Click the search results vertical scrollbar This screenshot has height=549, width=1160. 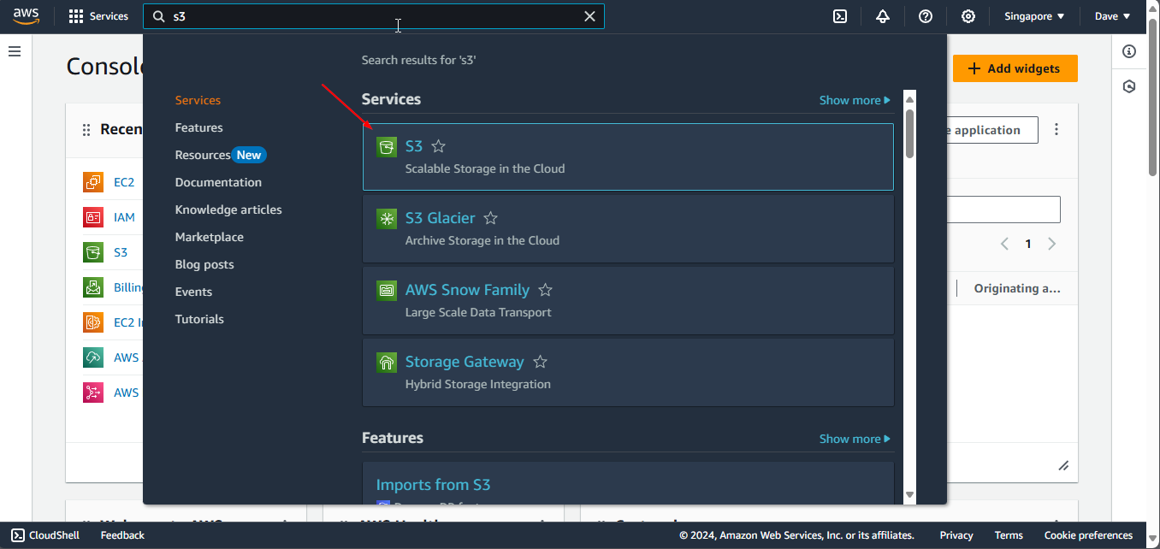click(x=909, y=133)
